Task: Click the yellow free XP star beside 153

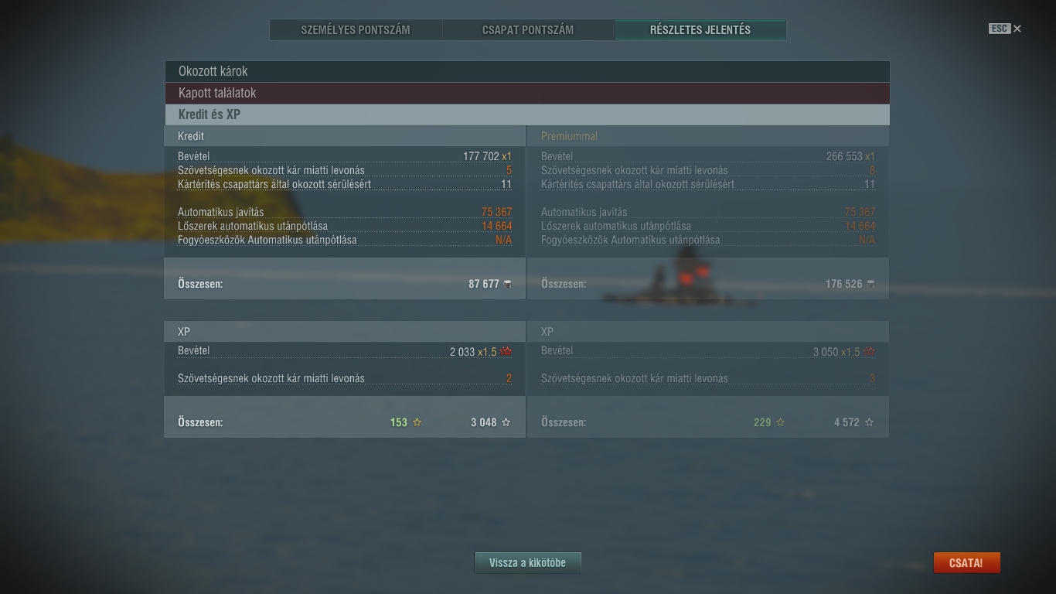Action: (417, 422)
